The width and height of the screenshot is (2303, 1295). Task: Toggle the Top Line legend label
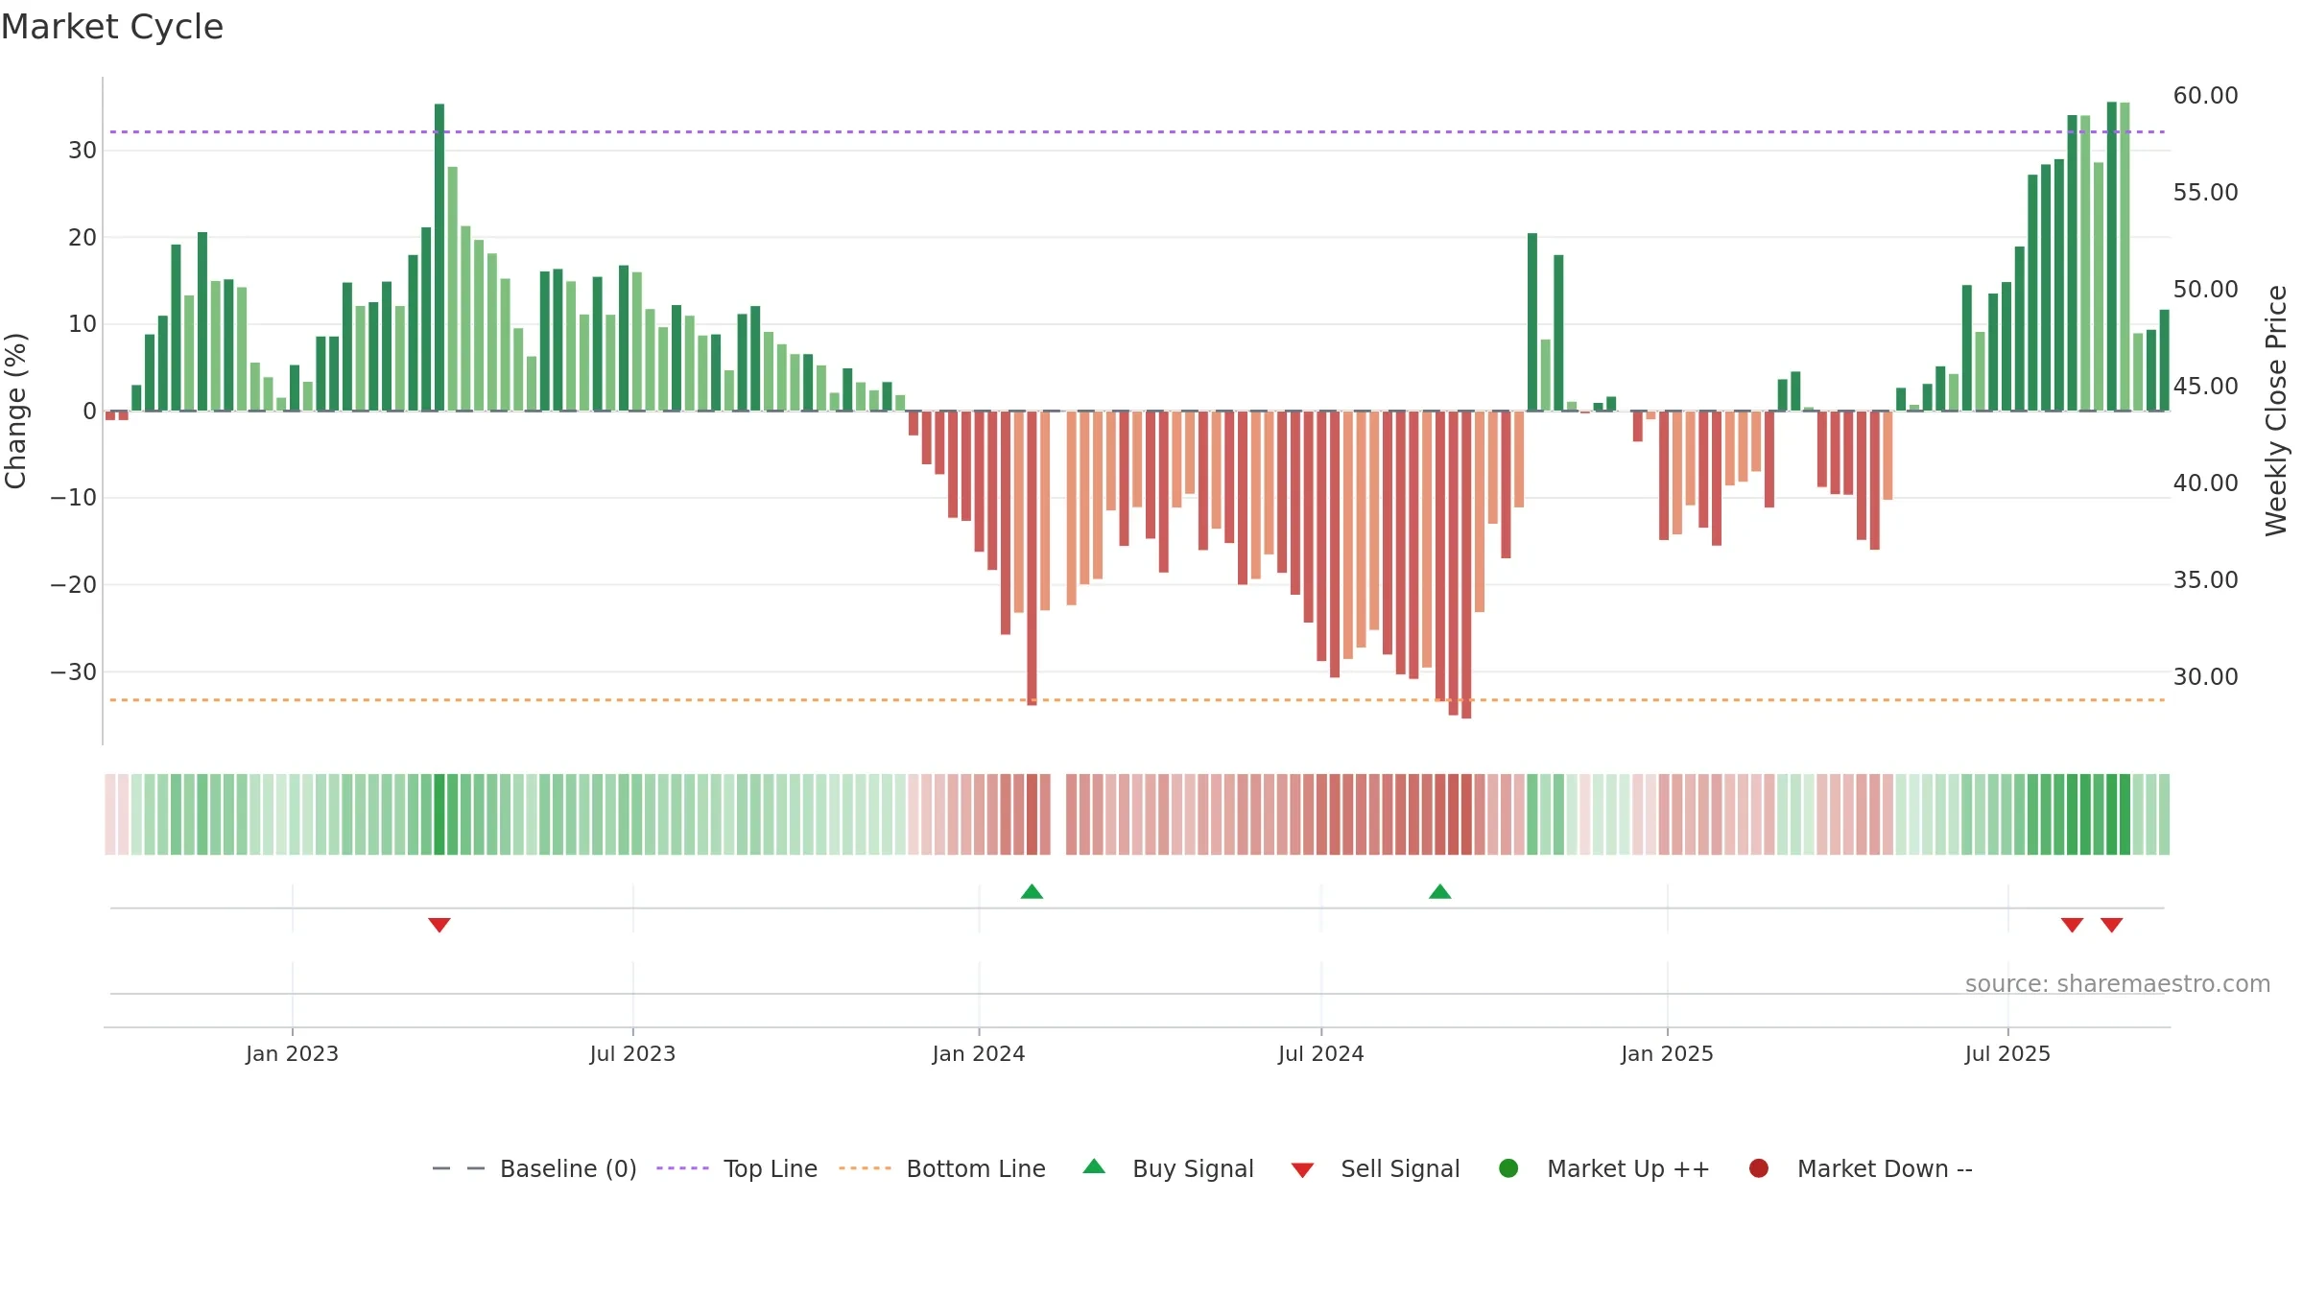(x=771, y=1169)
